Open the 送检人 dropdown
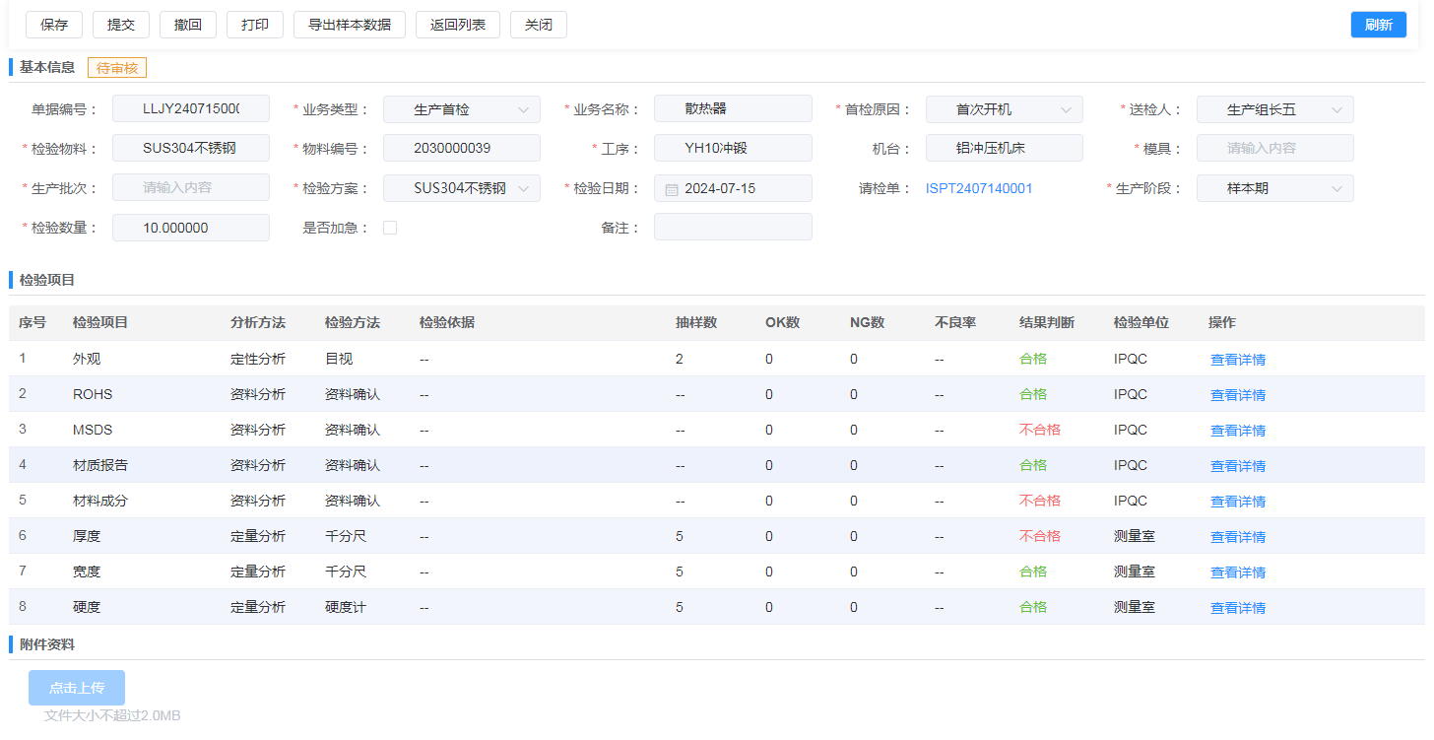Screen dimensions: 1434x740 [x=1275, y=109]
